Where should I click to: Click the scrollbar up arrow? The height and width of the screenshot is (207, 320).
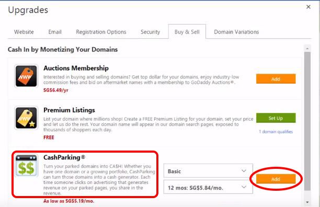coord(307,49)
